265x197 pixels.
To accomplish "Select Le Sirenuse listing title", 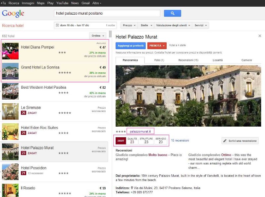I will (31, 108).
